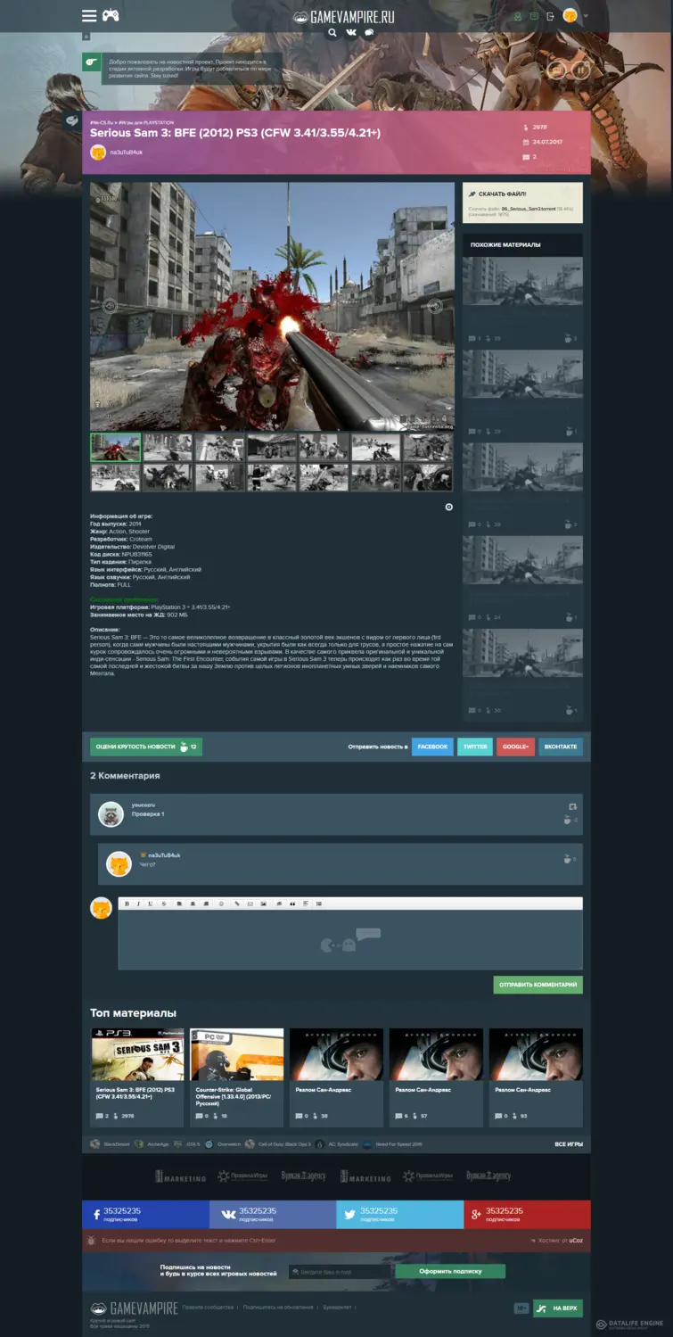Share the news via TWITTER button
This screenshot has height=1337, width=673.
475,747
